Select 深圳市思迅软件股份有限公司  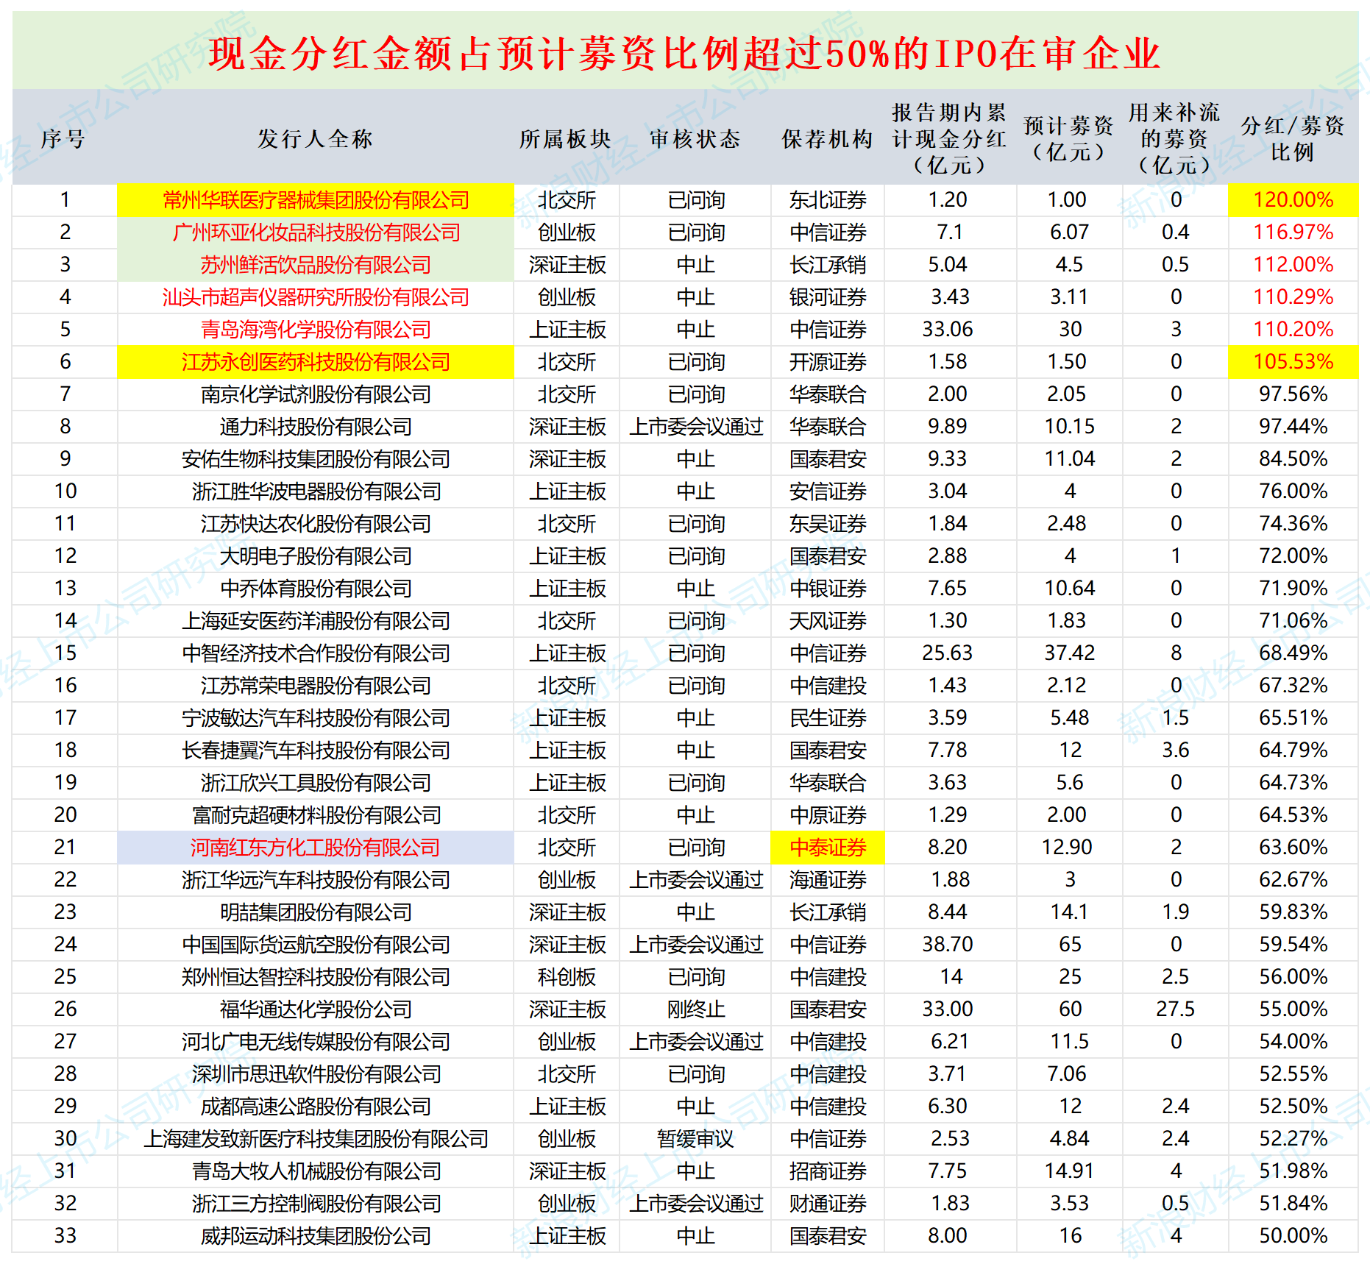pos(316,1074)
